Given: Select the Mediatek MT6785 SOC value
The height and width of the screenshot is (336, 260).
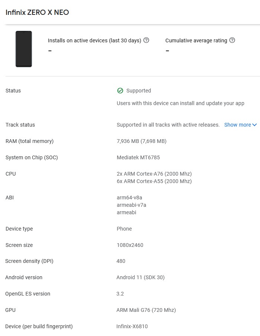Looking at the screenshot, I should click(x=138, y=157).
